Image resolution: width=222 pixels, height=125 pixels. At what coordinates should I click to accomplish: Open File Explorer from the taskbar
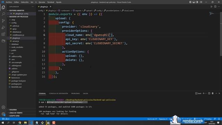[x=25, y=123]
